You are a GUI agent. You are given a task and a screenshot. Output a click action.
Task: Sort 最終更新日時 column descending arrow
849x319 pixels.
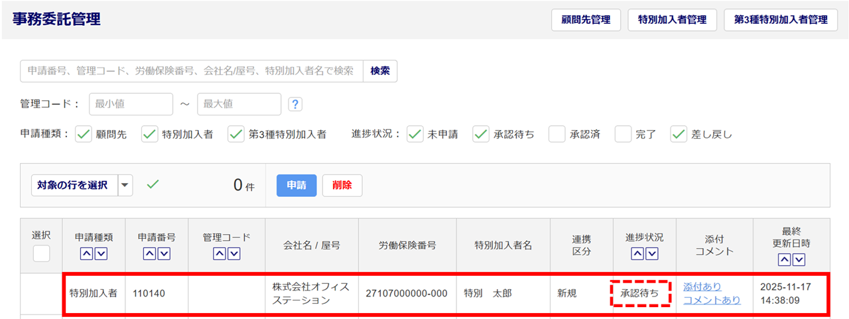(799, 259)
